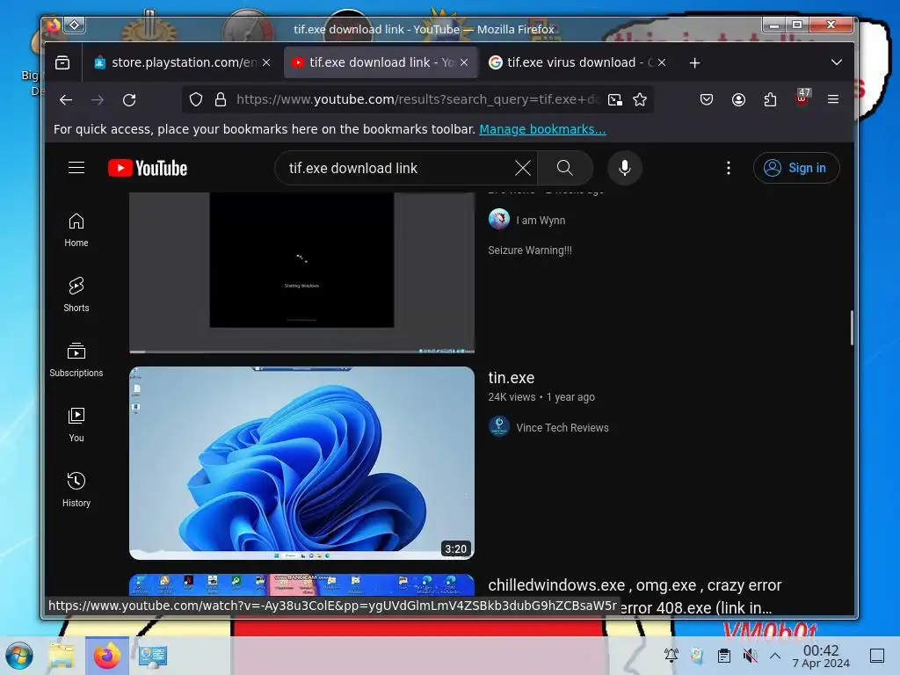This screenshot has width=900, height=675.
Task: Focus the Firefox URL address bar
Action: pos(416,100)
